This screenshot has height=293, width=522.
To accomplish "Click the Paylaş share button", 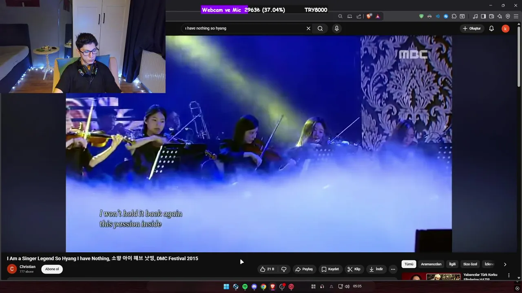I will click(304, 269).
